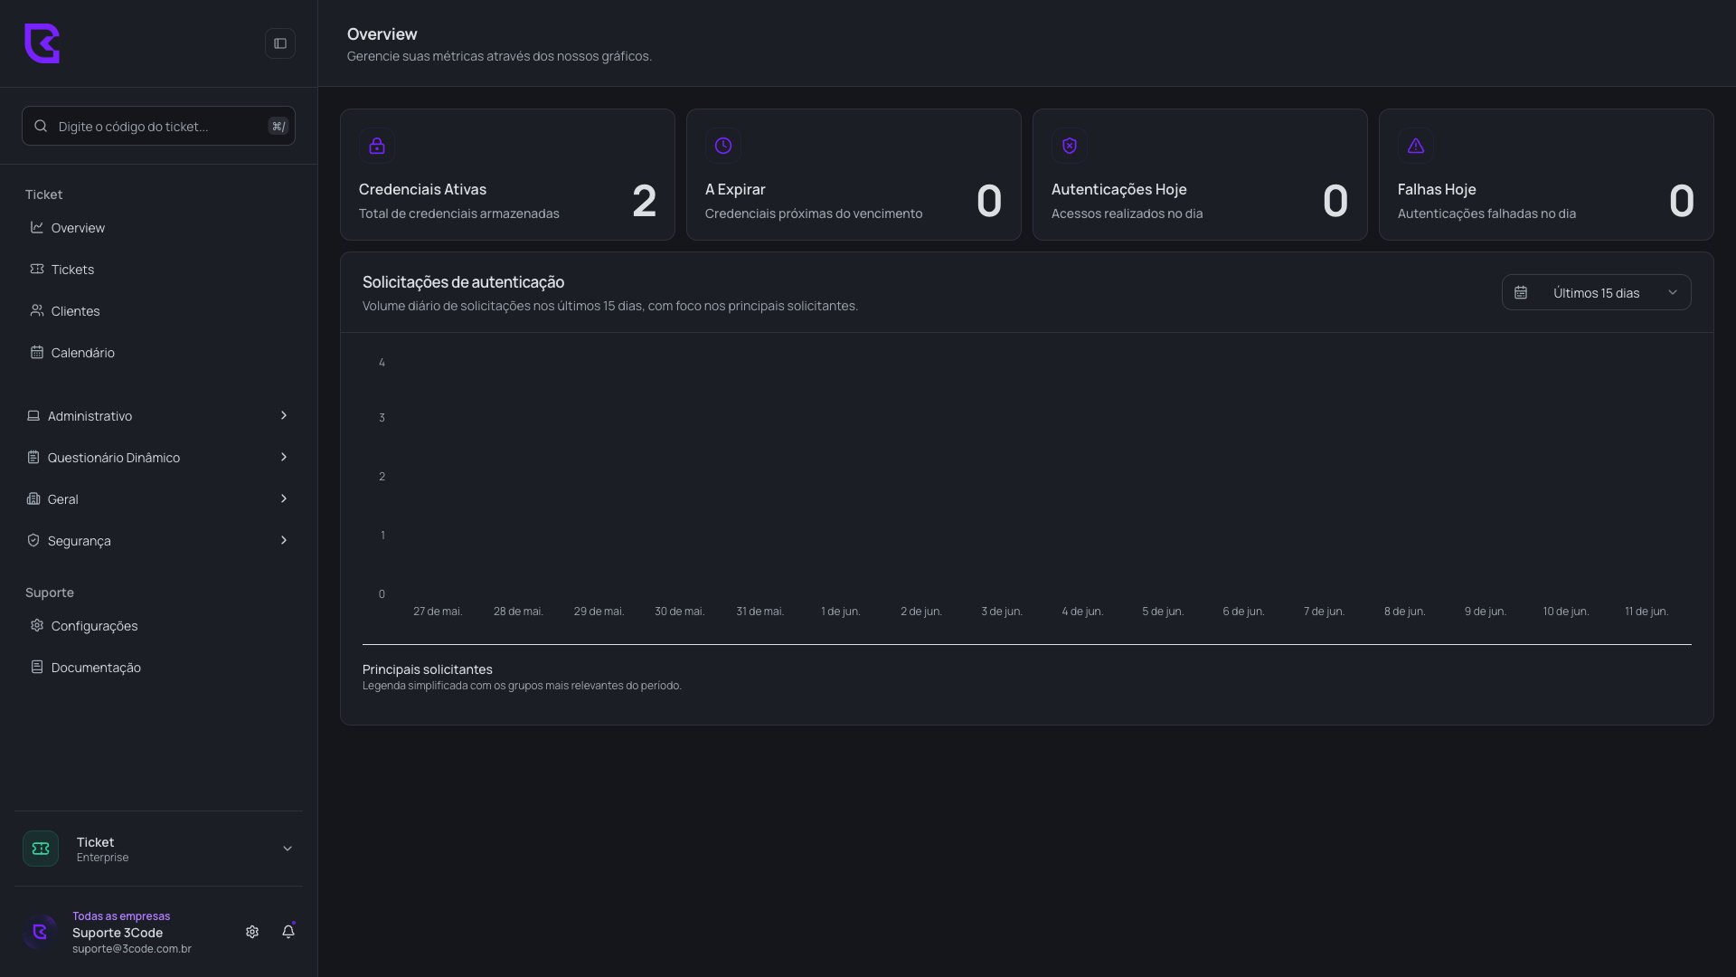Expand the Questionário Dinâmico section
1736x977 pixels.
pos(158,458)
